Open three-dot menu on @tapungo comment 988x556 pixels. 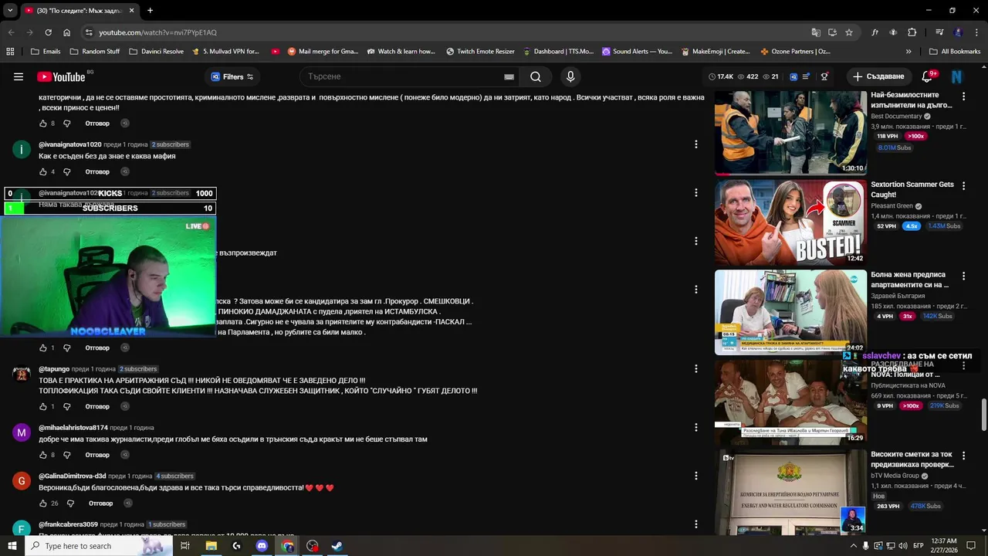(695, 369)
